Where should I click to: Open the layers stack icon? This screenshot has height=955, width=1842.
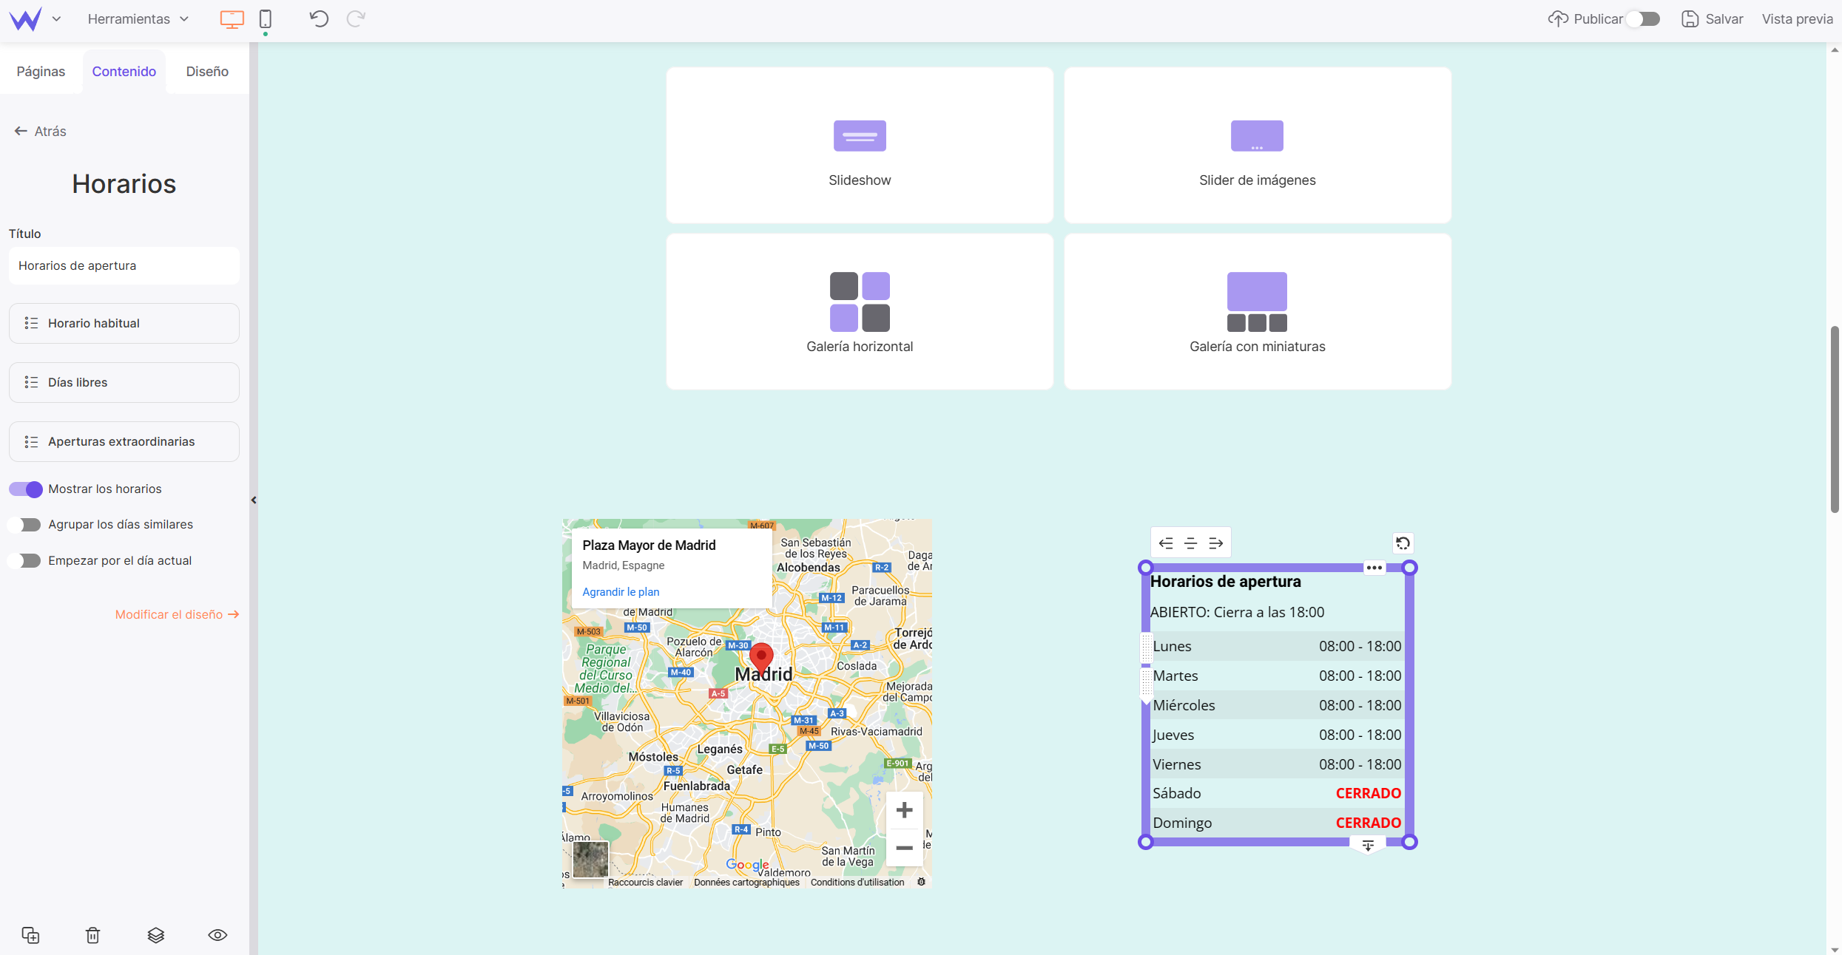coord(155,935)
